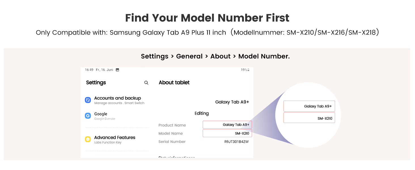Select the Model Name field SM-X210
Screen dimensions: 415x170
coord(227,133)
